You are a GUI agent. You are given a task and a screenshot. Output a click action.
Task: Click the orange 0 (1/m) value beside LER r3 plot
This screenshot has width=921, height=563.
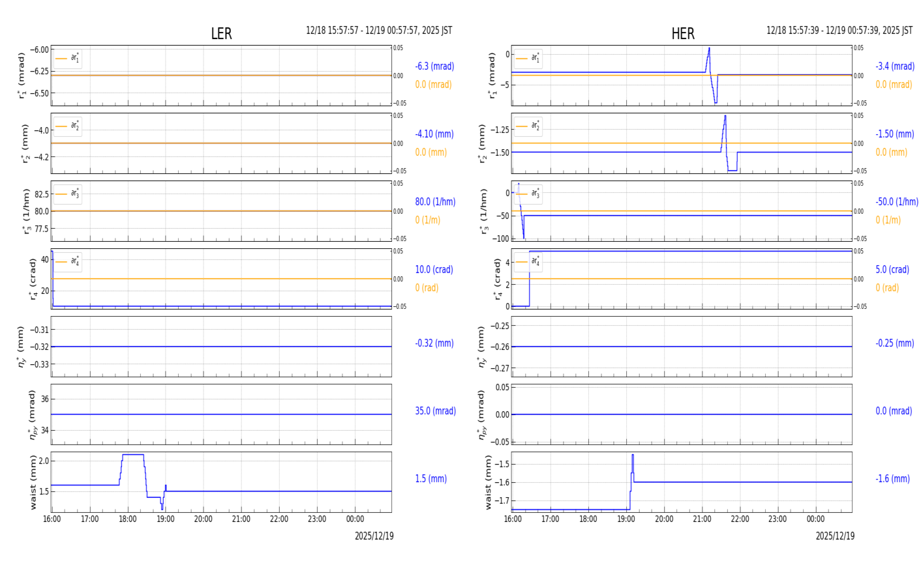pyautogui.click(x=427, y=220)
